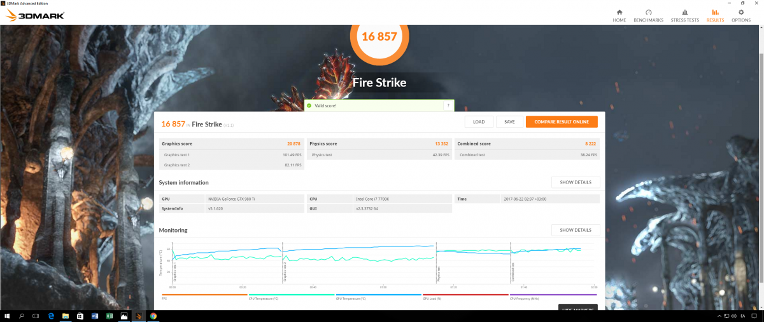764x322 pixels.
Task: Click the Time 2017-06-22 value
Action: (x=526, y=199)
